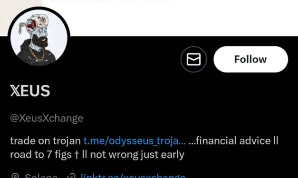
Task: Click "not wrong just early" in bio
Action: (137, 155)
